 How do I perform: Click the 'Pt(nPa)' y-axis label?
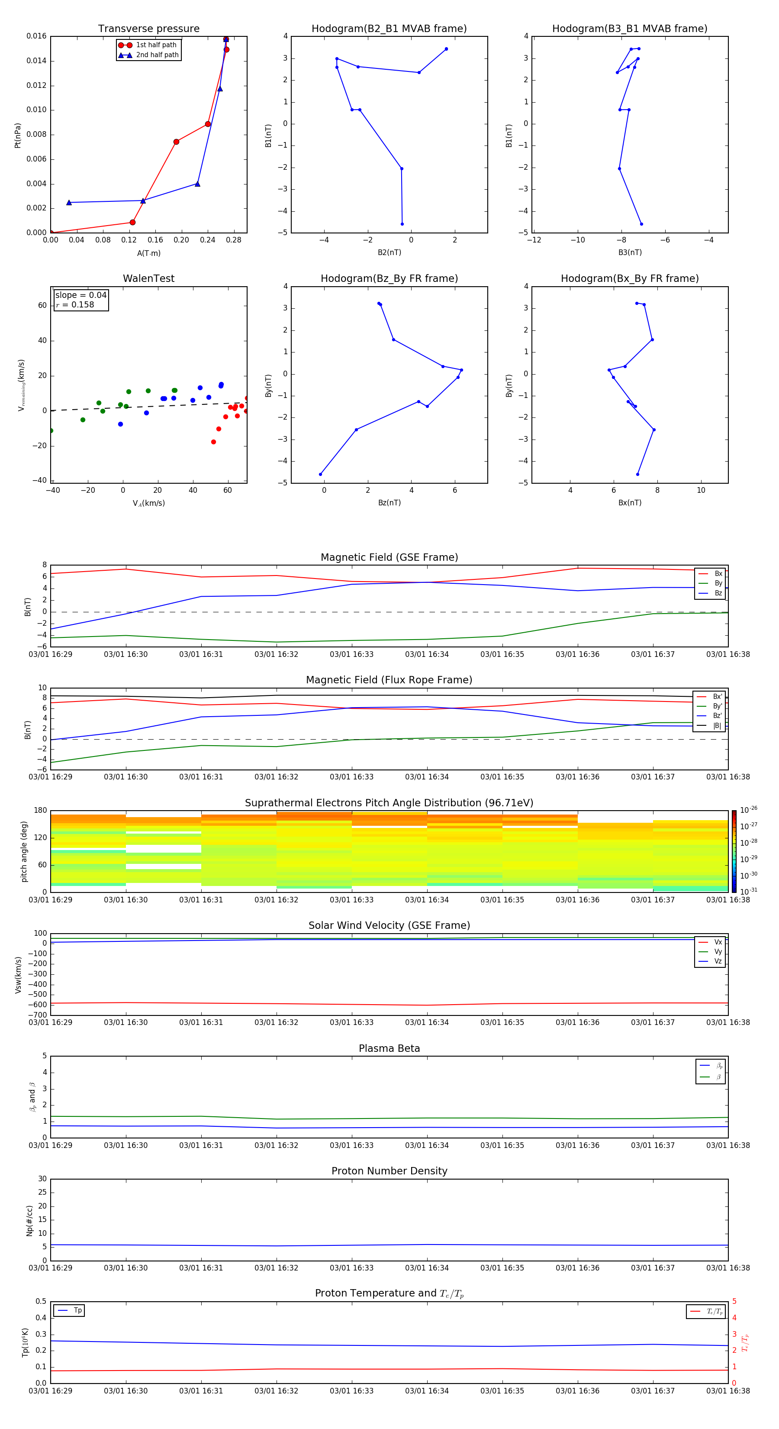18,135
